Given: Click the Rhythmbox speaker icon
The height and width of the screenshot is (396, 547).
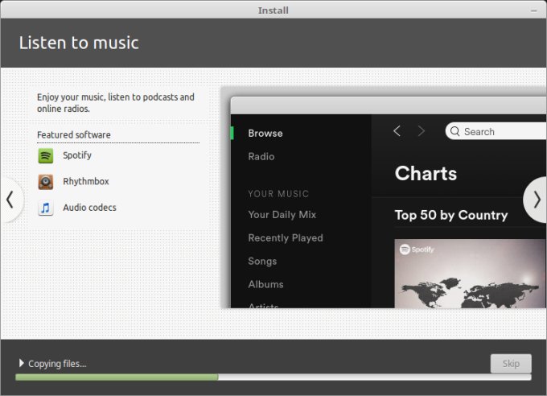Looking at the screenshot, I should [45, 182].
